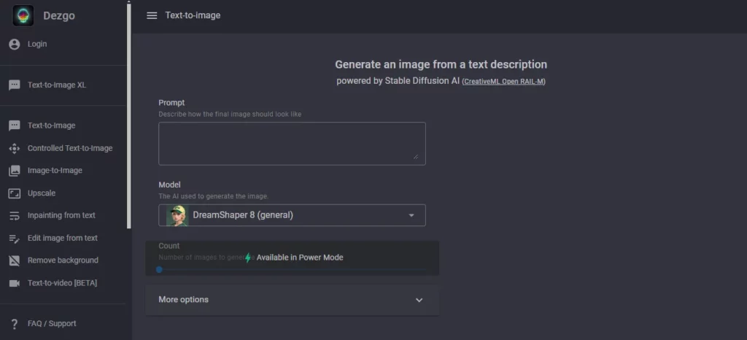747x340 pixels.
Task: Click the Prompt label
Action: point(171,103)
